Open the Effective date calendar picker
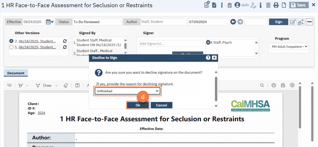This screenshot has height=147, width=318. (x=50, y=22)
